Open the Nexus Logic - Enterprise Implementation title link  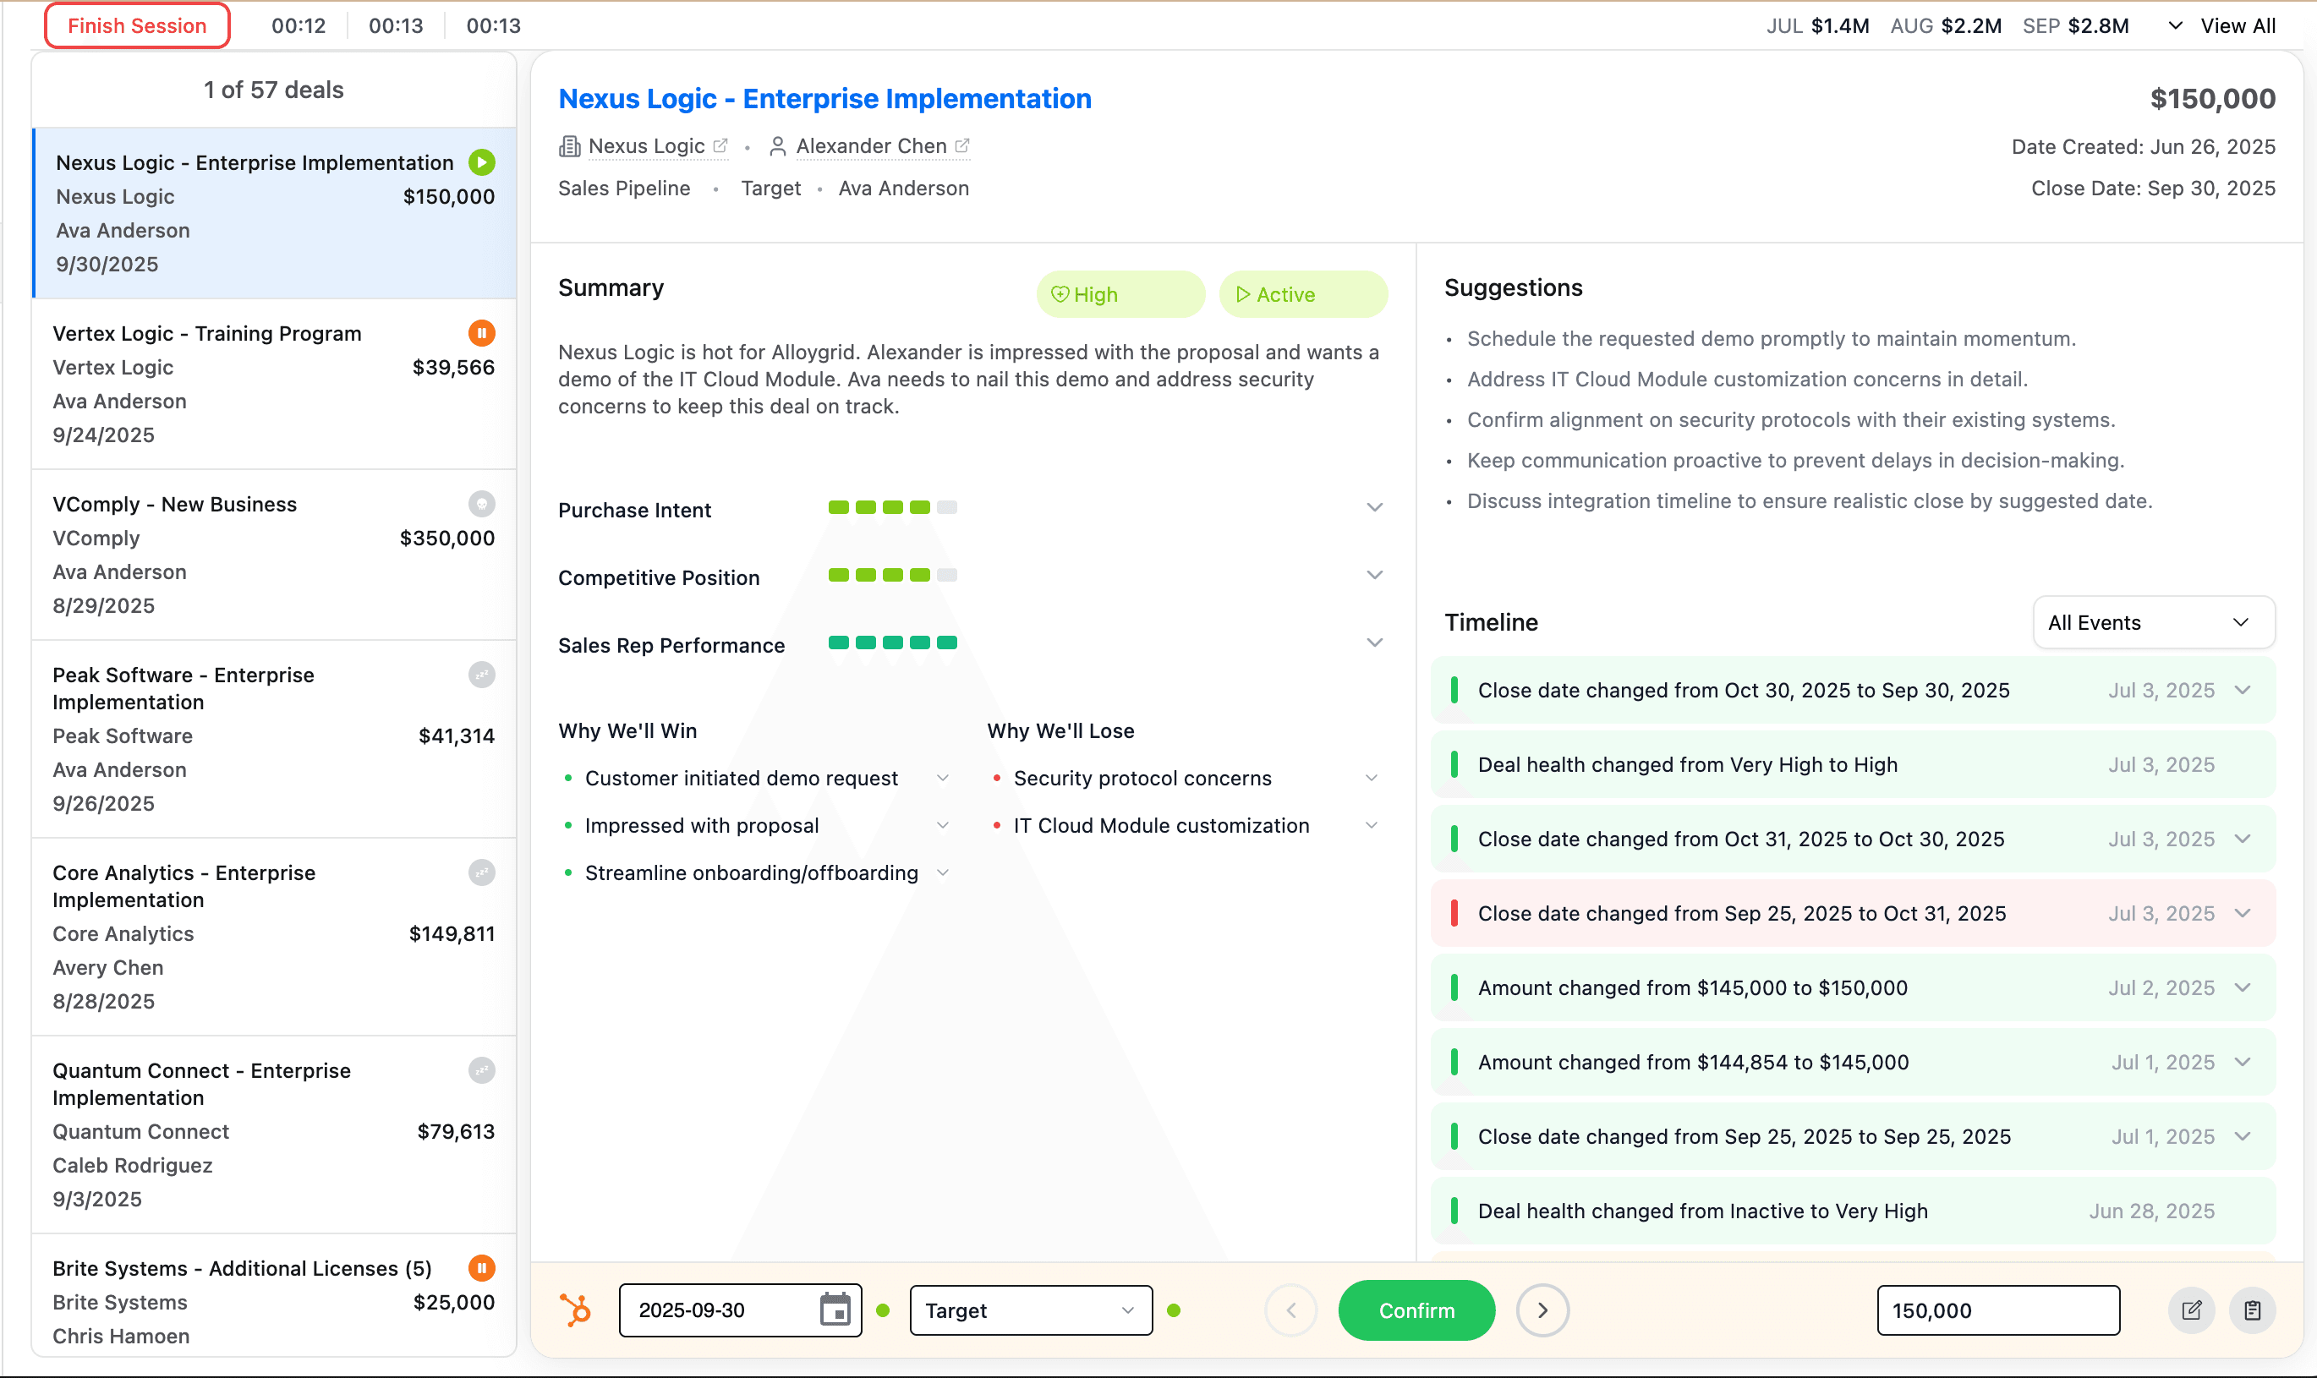click(824, 98)
